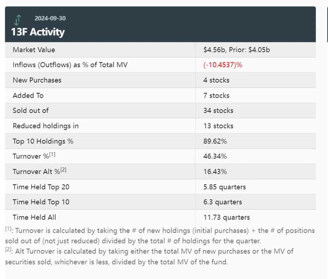Click the 4 stocks purchases value
The height and width of the screenshot is (279, 328).
(216, 80)
